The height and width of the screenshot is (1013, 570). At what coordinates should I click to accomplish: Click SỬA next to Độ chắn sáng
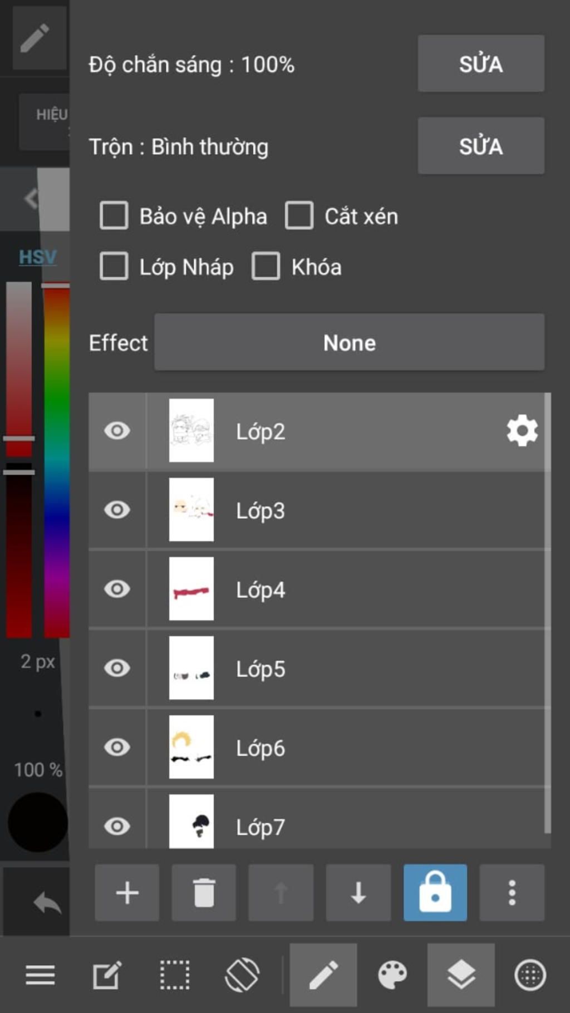[481, 63]
